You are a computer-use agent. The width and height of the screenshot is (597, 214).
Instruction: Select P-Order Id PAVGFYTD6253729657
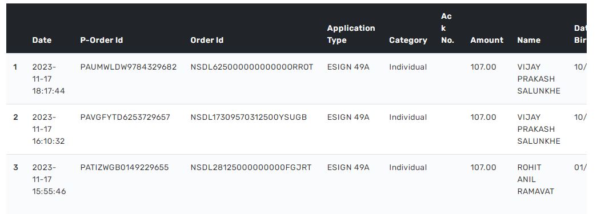tap(125, 118)
